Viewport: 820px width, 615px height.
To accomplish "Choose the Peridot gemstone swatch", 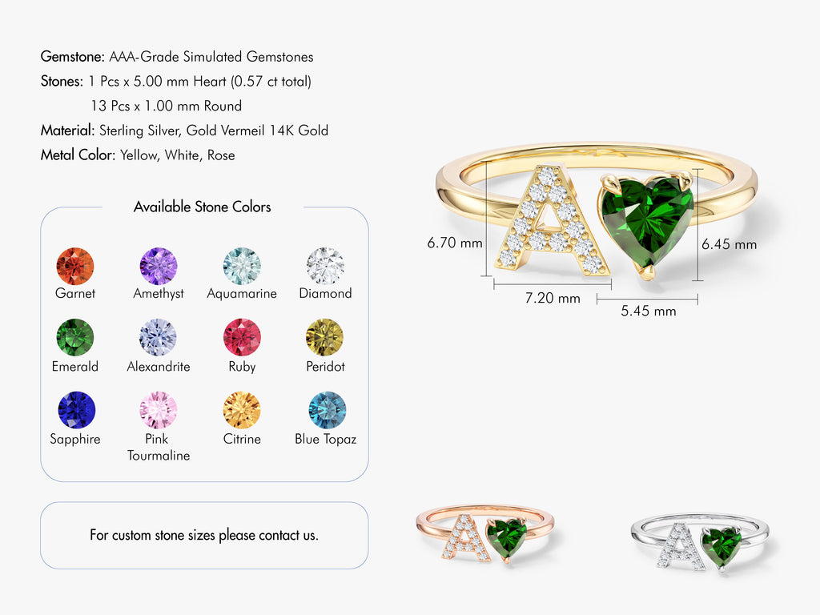I will click(325, 338).
